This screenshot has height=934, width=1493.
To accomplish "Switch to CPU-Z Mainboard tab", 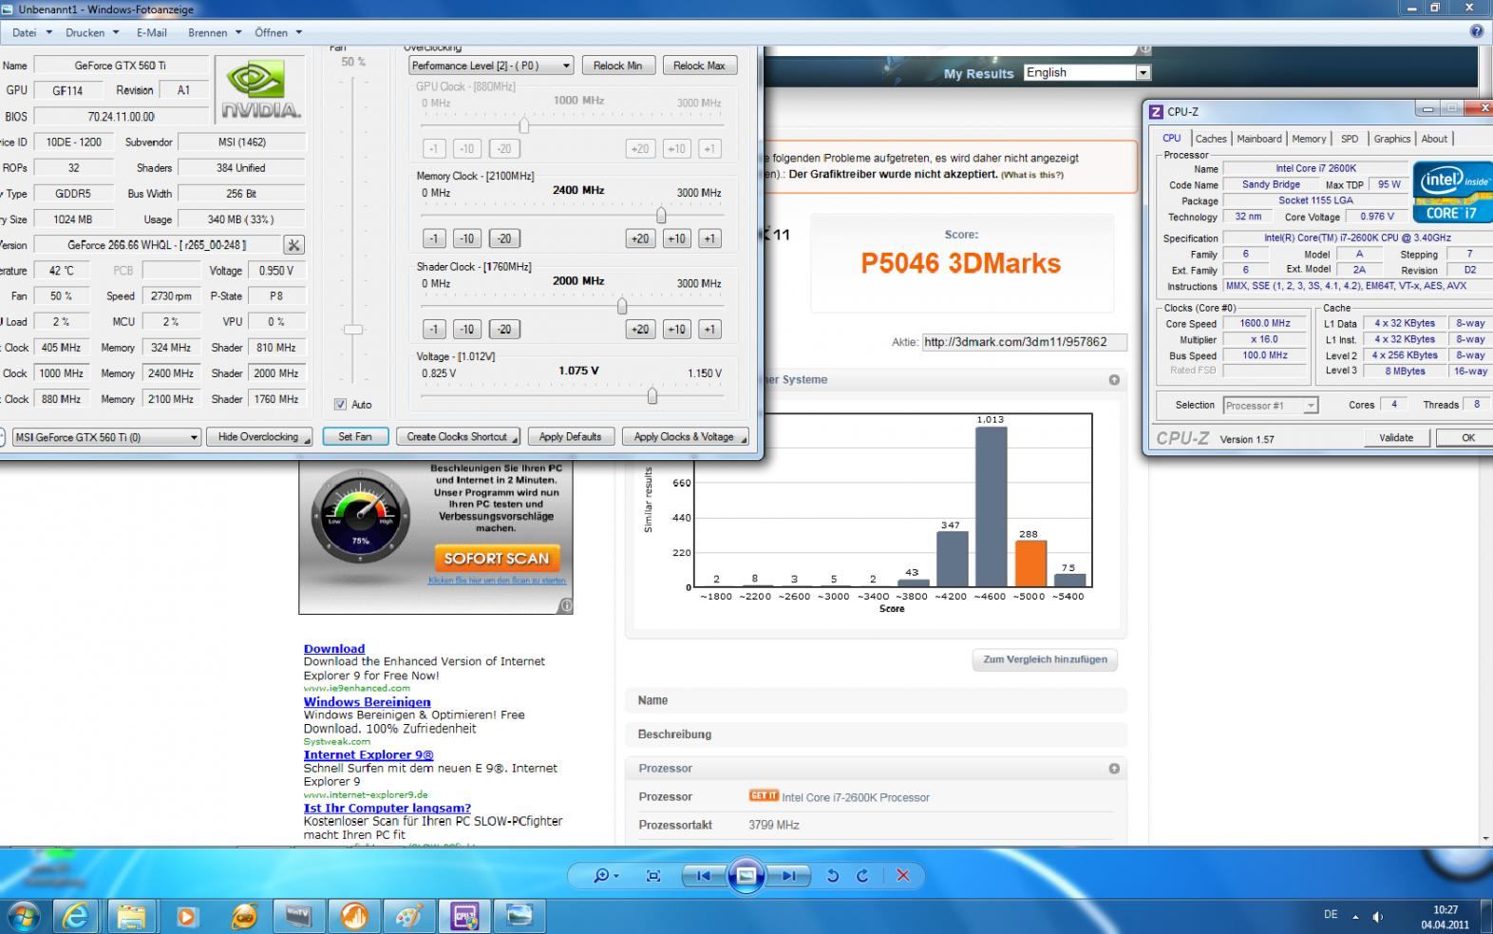I will click(x=1258, y=139).
